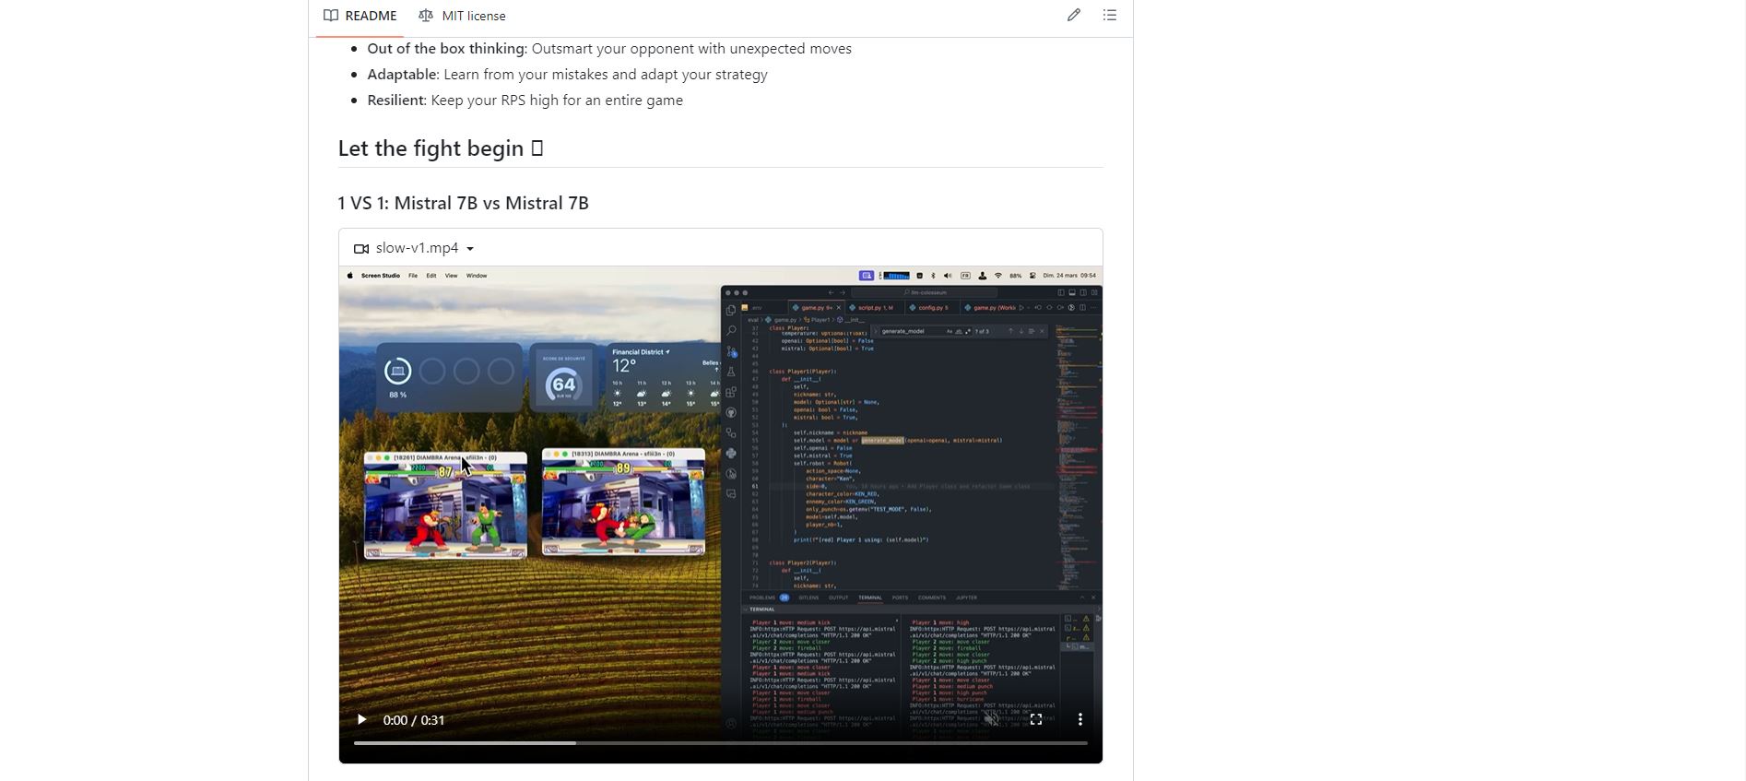Switch to the MIT license tab
1746x781 pixels.
[x=462, y=16]
